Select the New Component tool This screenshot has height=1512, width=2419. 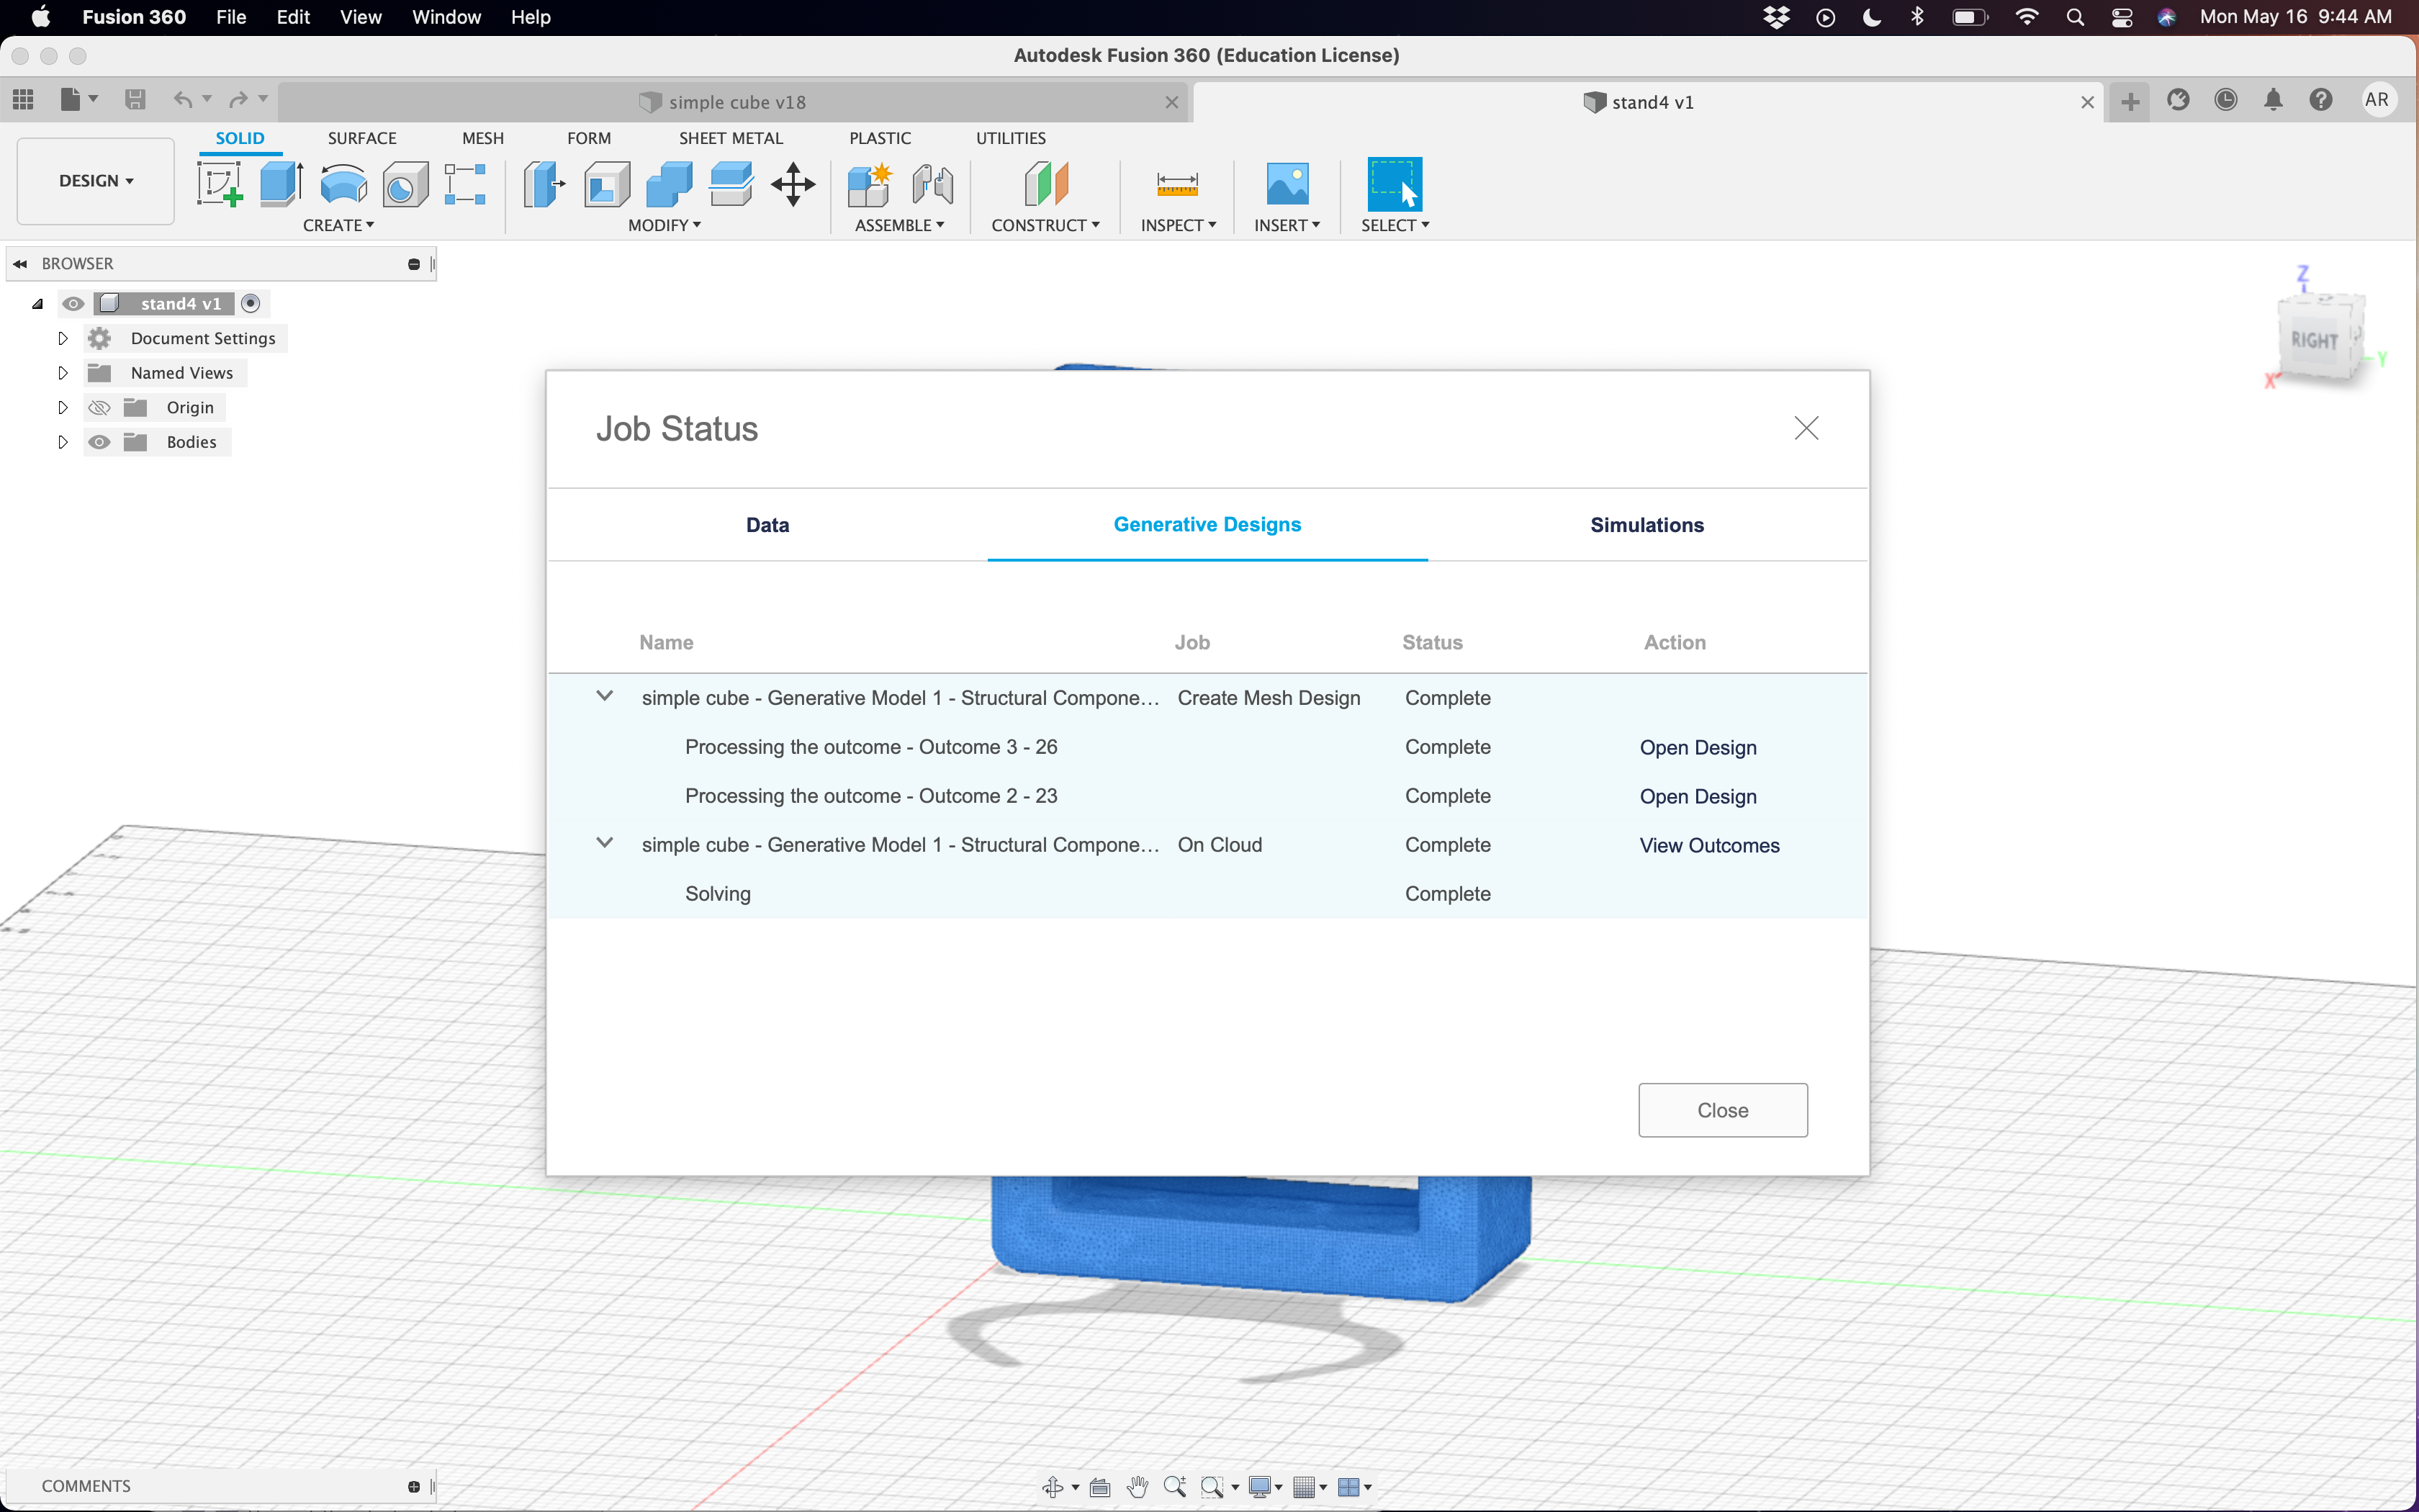[x=870, y=185]
